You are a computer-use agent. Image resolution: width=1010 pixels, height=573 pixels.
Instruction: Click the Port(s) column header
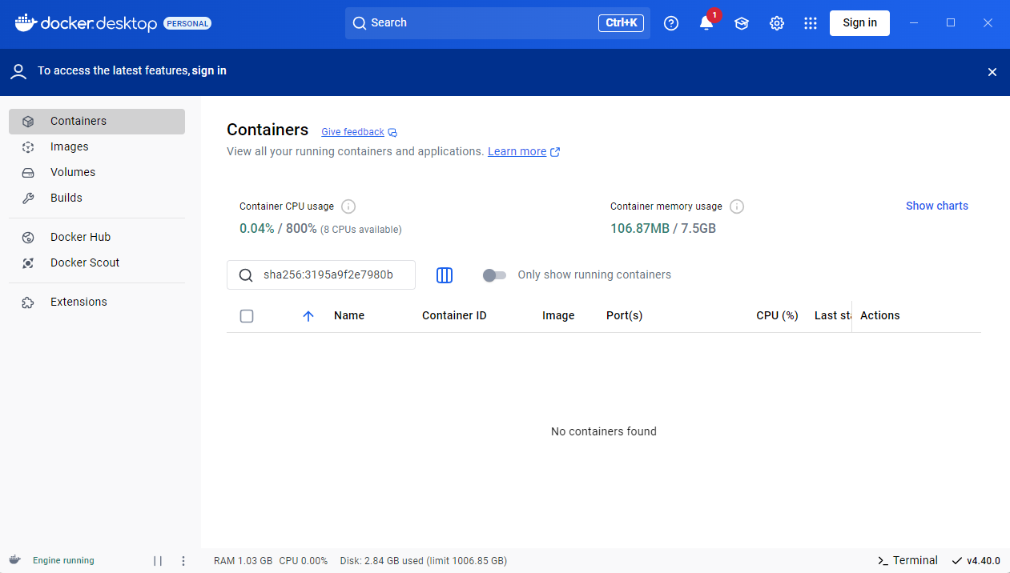pos(625,315)
